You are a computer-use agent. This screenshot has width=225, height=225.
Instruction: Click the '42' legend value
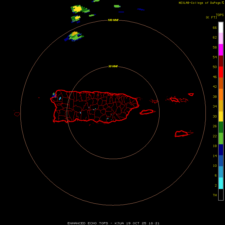[x=215, y=87]
